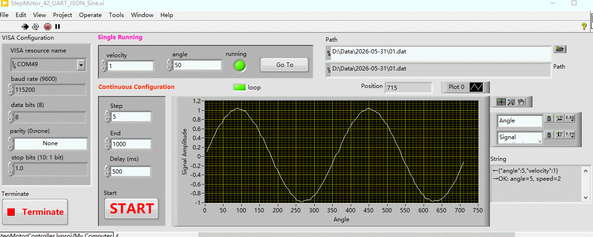The height and width of the screenshot is (237, 593).
Task: Click the stepper arrows next to End
Action: 107,144
